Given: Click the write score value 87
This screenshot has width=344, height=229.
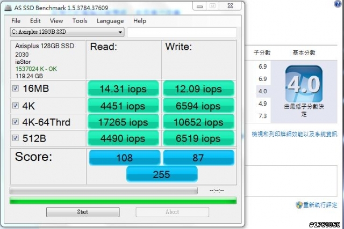Looking at the screenshot, I should [198, 158].
